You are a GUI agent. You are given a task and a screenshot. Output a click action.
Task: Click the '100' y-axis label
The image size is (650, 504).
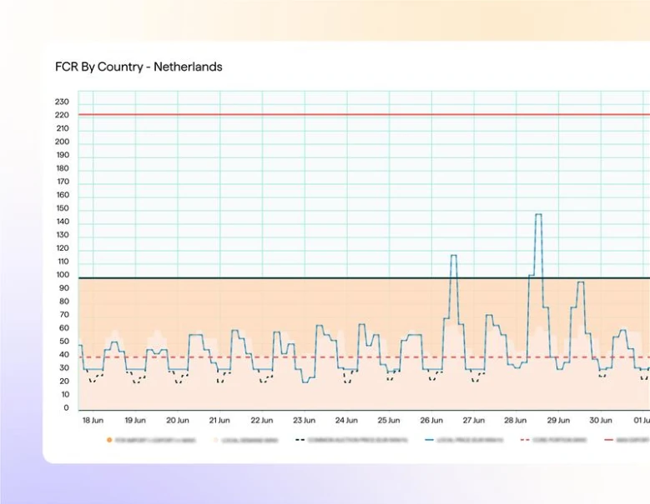pyautogui.click(x=63, y=275)
